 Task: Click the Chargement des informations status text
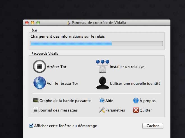click(68, 36)
